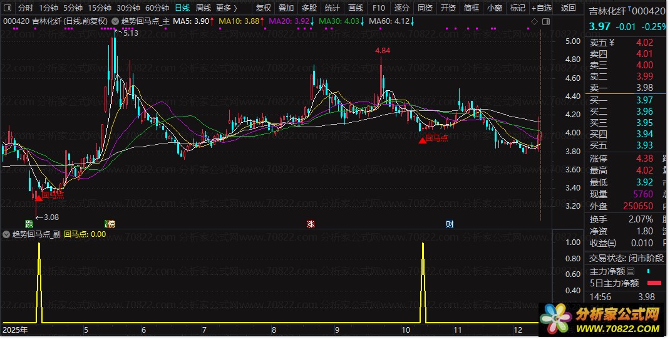The height and width of the screenshot is (339, 670).
Task: Click the diamond icon in chart header
Action: point(535,21)
